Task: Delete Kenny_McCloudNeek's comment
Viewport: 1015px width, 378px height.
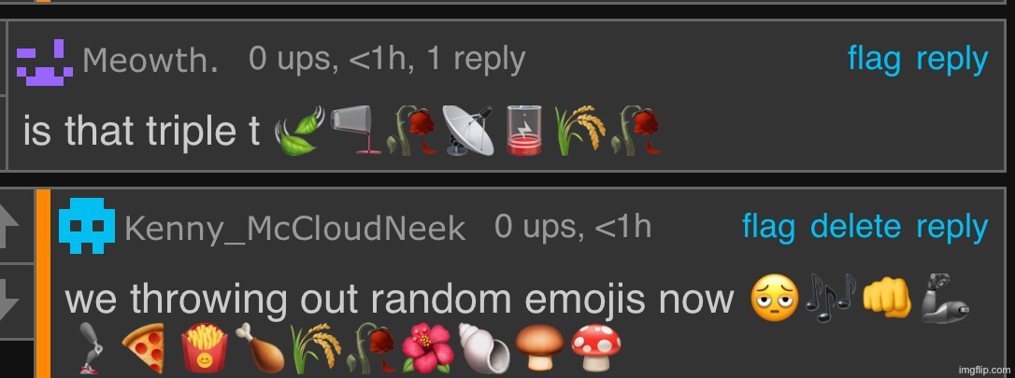Action: (855, 227)
